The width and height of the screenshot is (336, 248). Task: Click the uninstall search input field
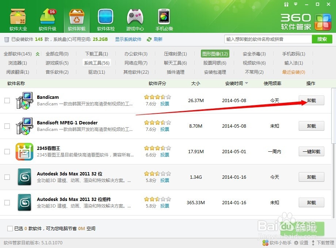point(268,39)
